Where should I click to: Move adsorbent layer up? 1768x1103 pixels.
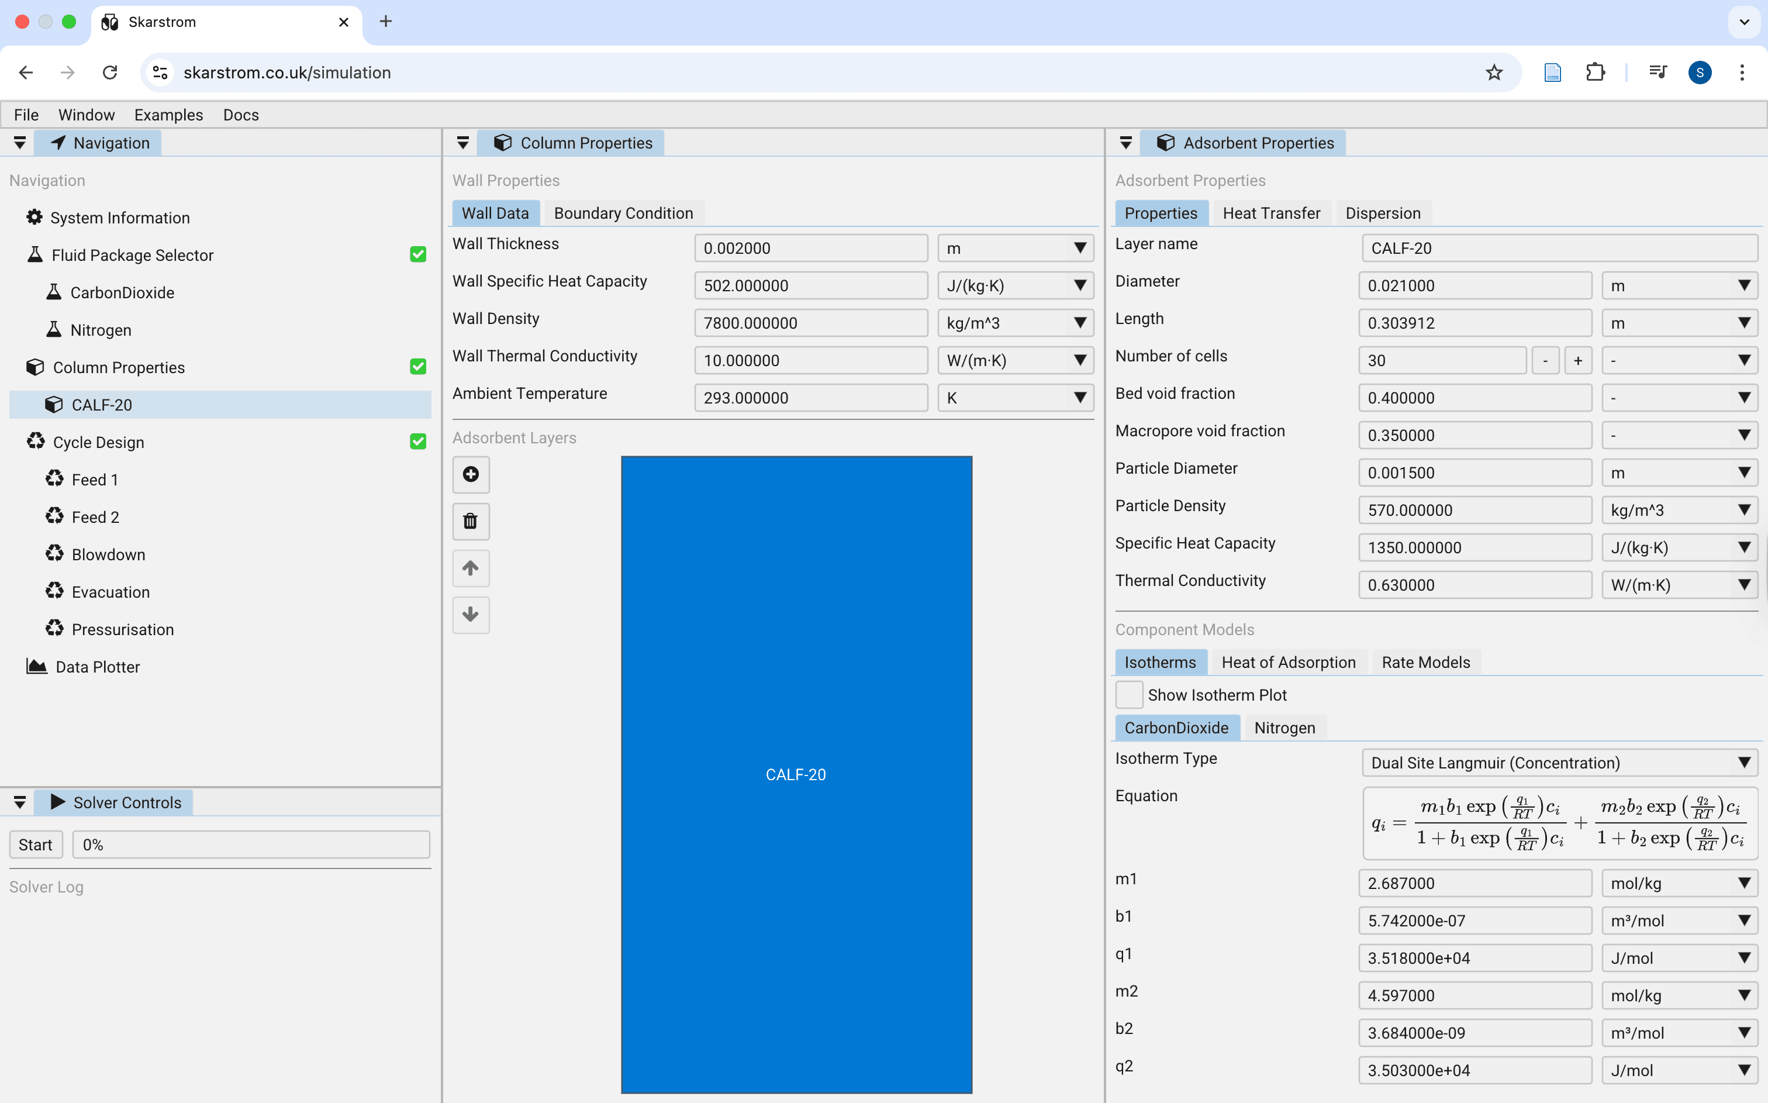[471, 568]
